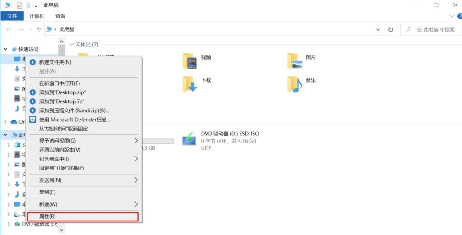
Task: Switch to the 查看 ribbon tab
Action: click(60, 16)
